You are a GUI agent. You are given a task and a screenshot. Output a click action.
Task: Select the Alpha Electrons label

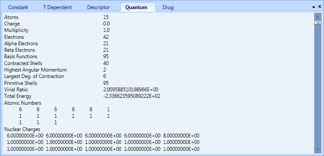(21, 44)
